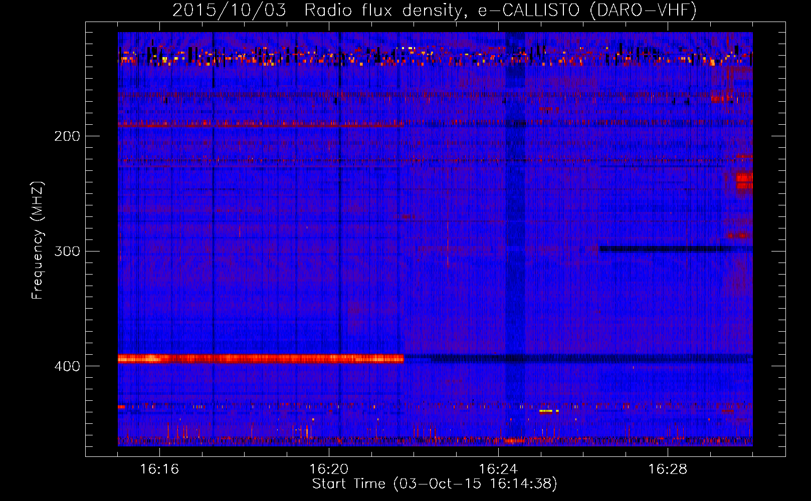The height and width of the screenshot is (501, 811).
Task: Click the thin red line just below 200 MHz
Action: [x=261, y=123]
